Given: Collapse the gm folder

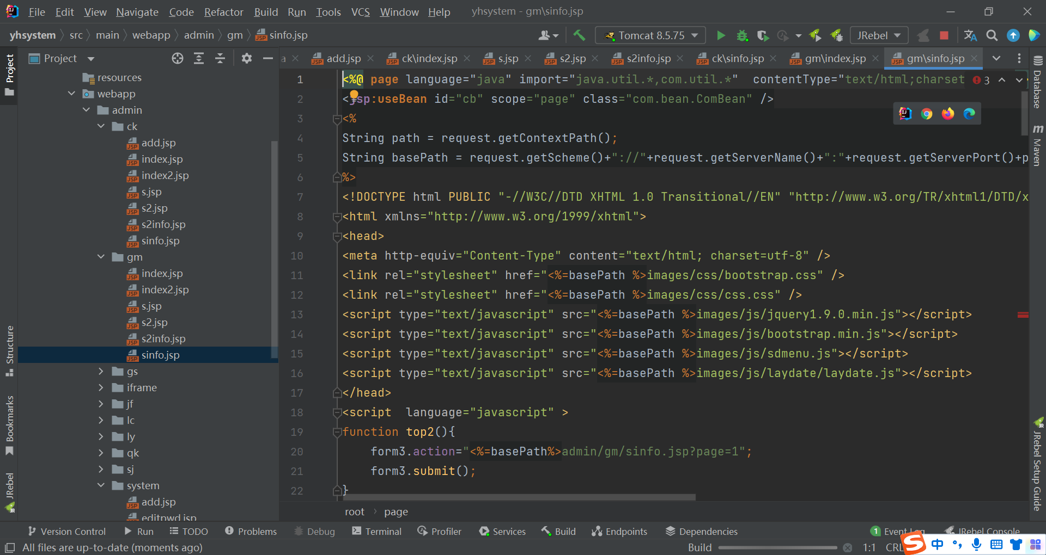Looking at the screenshot, I should coord(101,257).
